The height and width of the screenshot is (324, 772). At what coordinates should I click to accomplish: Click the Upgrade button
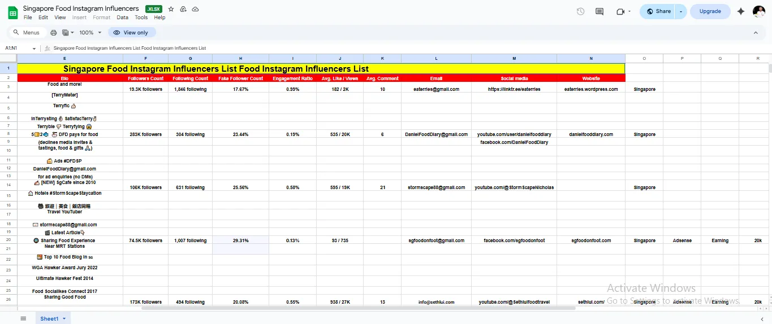[710, 11]
